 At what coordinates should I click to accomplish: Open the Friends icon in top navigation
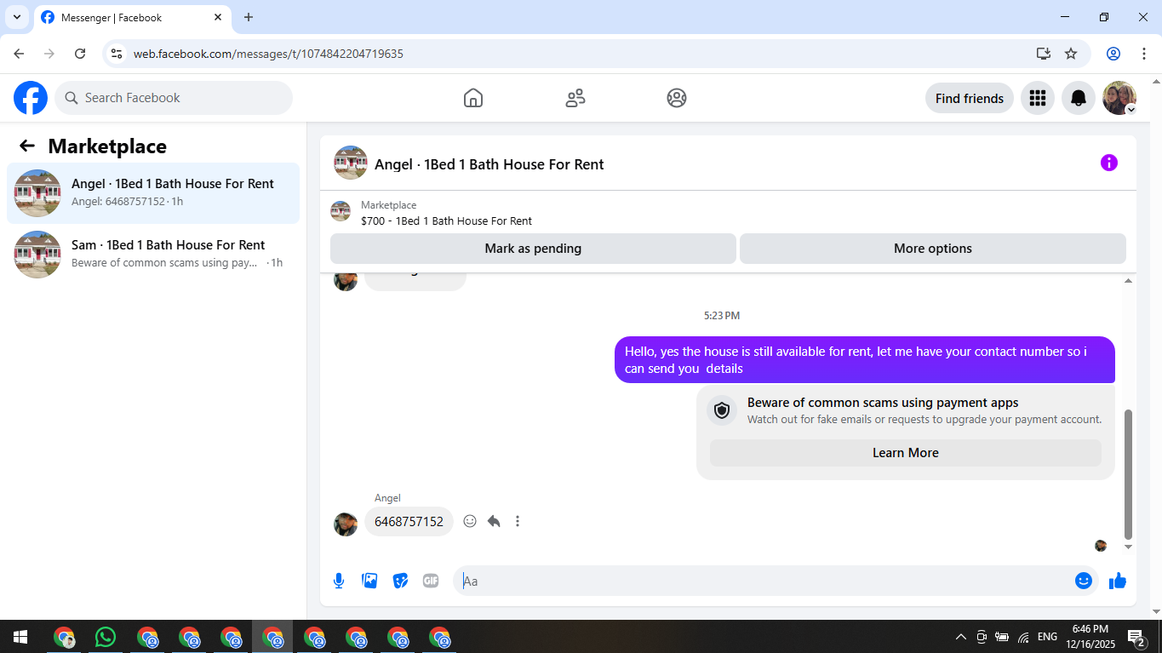(x=575, y=98)
